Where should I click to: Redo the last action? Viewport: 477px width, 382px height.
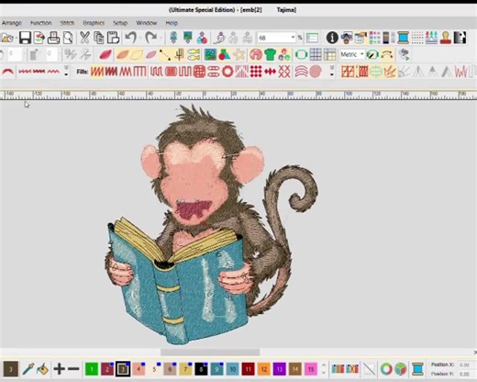150,38
